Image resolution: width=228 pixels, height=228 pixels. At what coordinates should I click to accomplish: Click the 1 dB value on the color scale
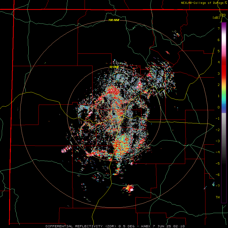[x=219, y=96]
